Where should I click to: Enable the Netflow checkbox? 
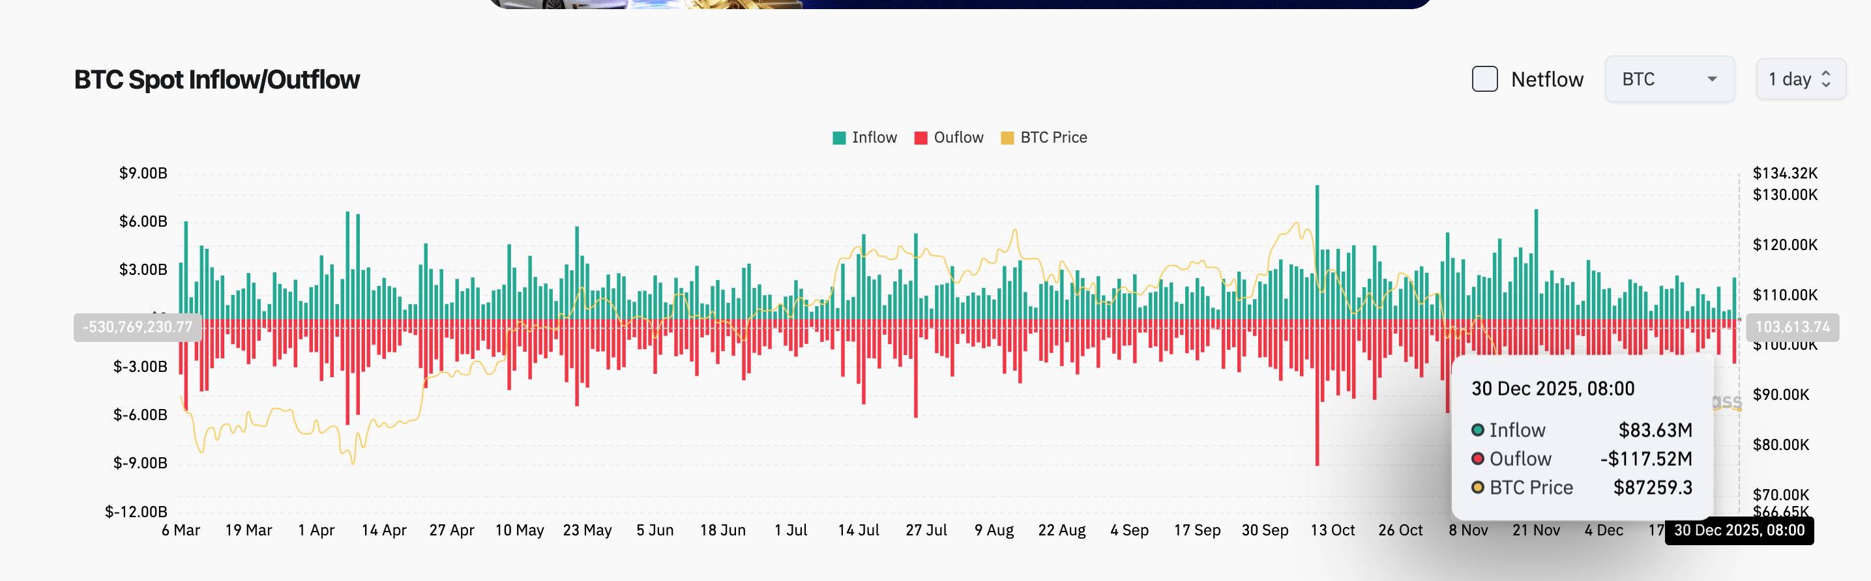[x=1484, y=79]
